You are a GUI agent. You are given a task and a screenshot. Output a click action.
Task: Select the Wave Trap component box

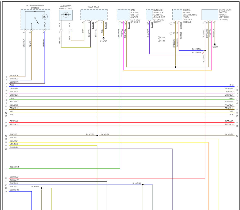click(x=94, y=15)
